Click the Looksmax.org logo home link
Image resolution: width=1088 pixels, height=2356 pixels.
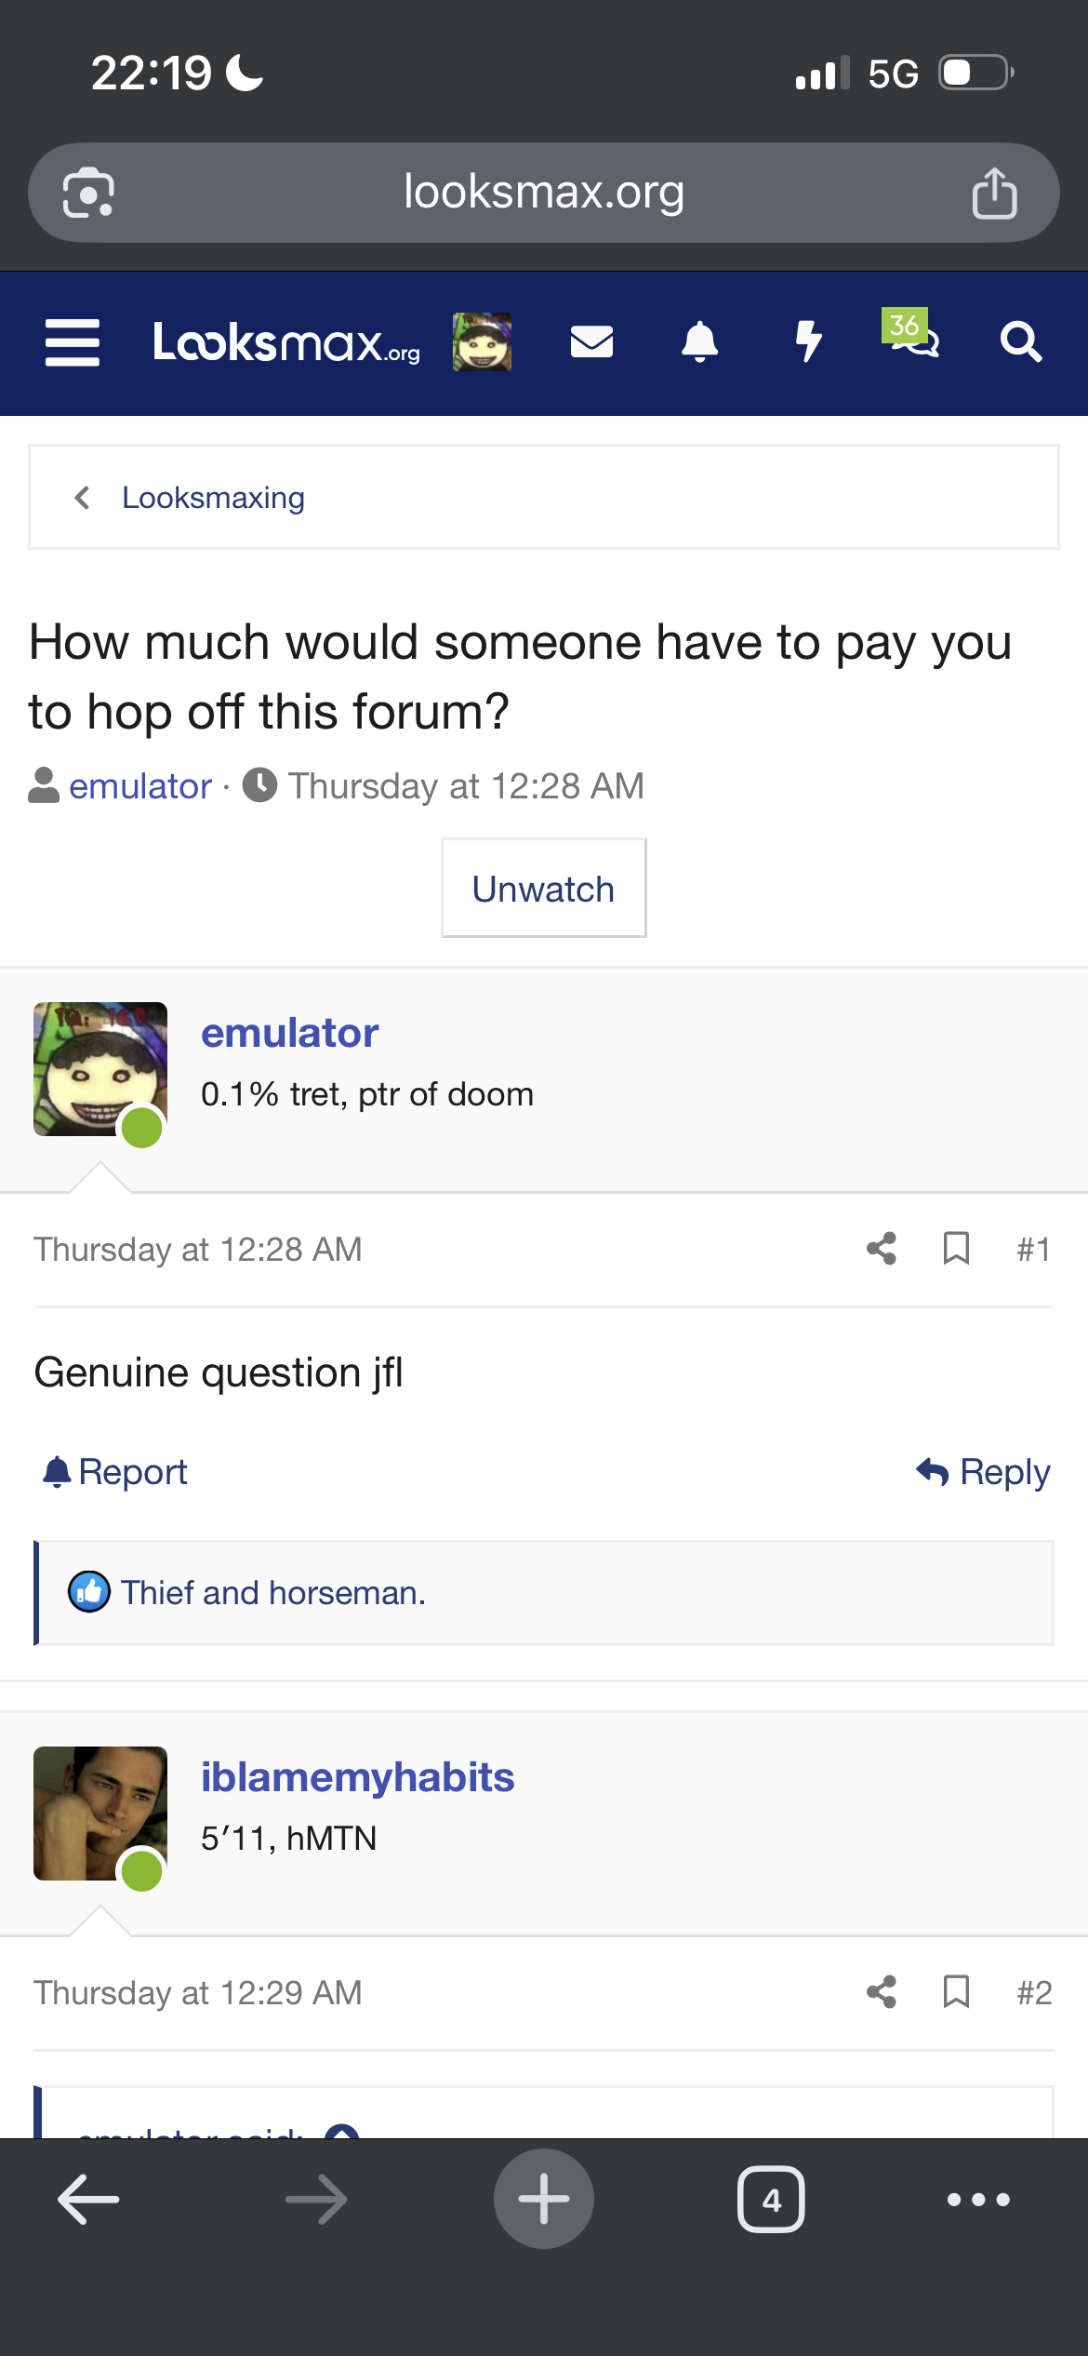pyautogui.click(x=286, y=342)
